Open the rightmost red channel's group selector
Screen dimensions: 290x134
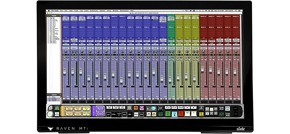tap(236, 48)
